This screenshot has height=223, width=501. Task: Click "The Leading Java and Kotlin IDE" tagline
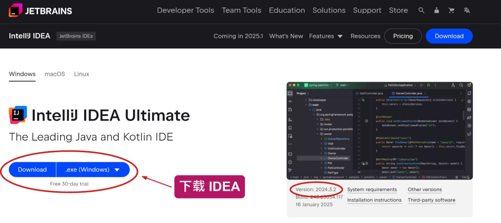tap(91, 137)
